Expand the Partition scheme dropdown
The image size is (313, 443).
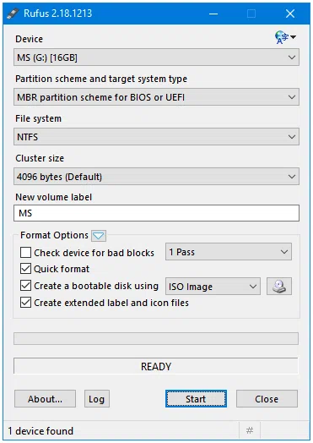point(156,97)
